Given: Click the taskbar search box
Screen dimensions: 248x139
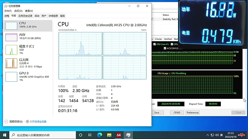Looking at the screenshot, I should point(43,135).
